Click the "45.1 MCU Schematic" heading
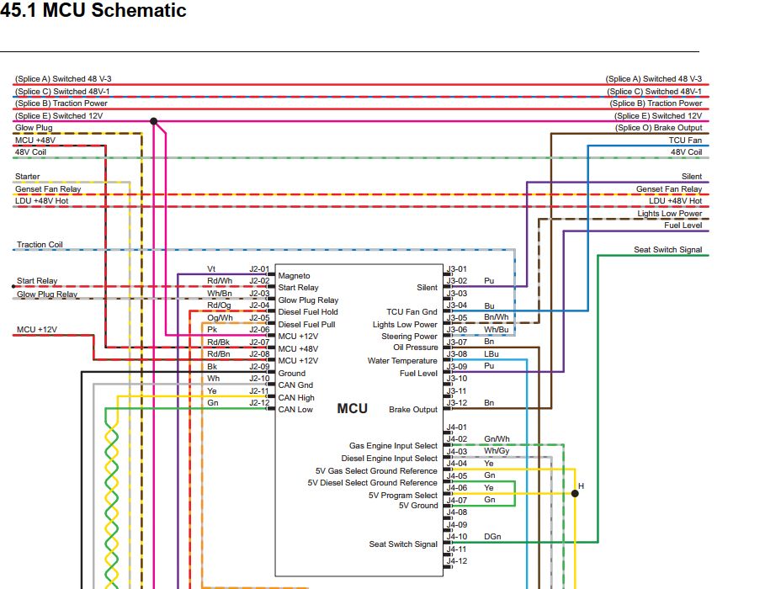765x589 pixels. (93, 10)
